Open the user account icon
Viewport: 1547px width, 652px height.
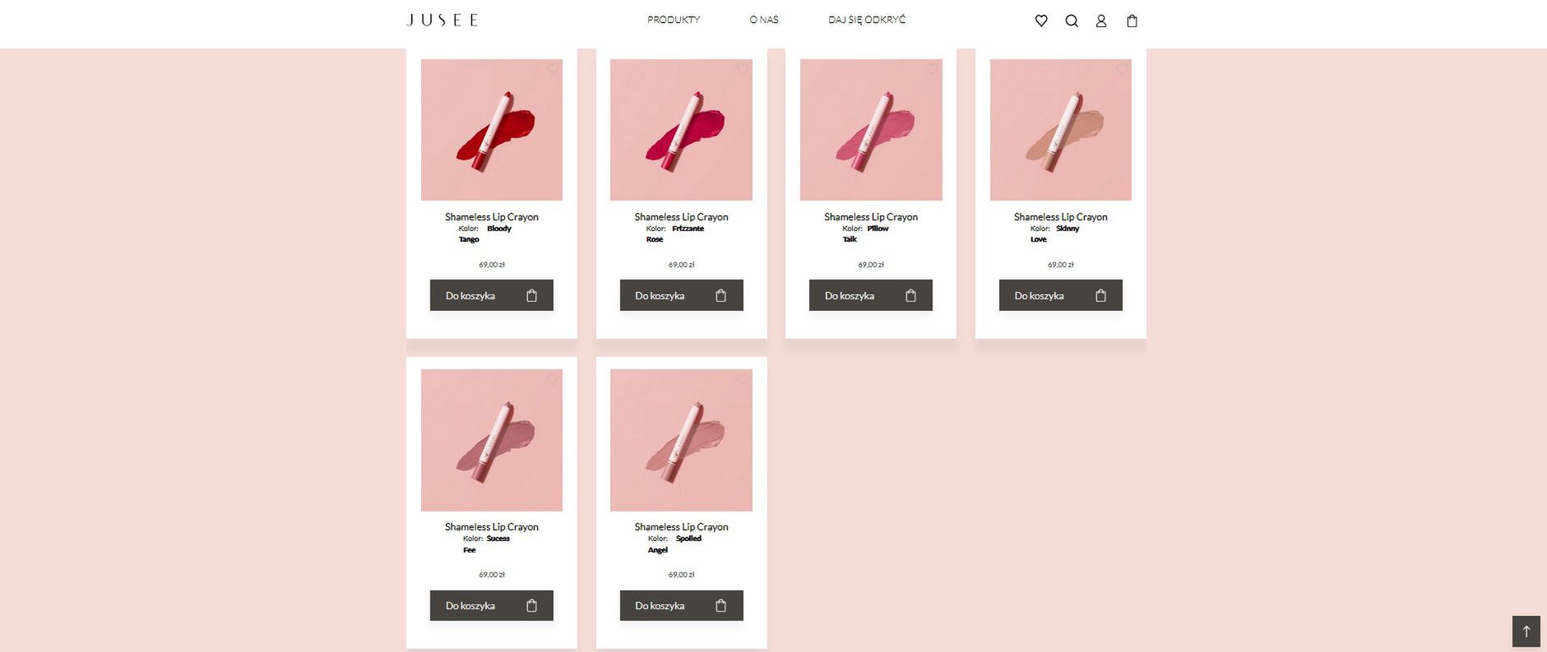point(1101,21)
